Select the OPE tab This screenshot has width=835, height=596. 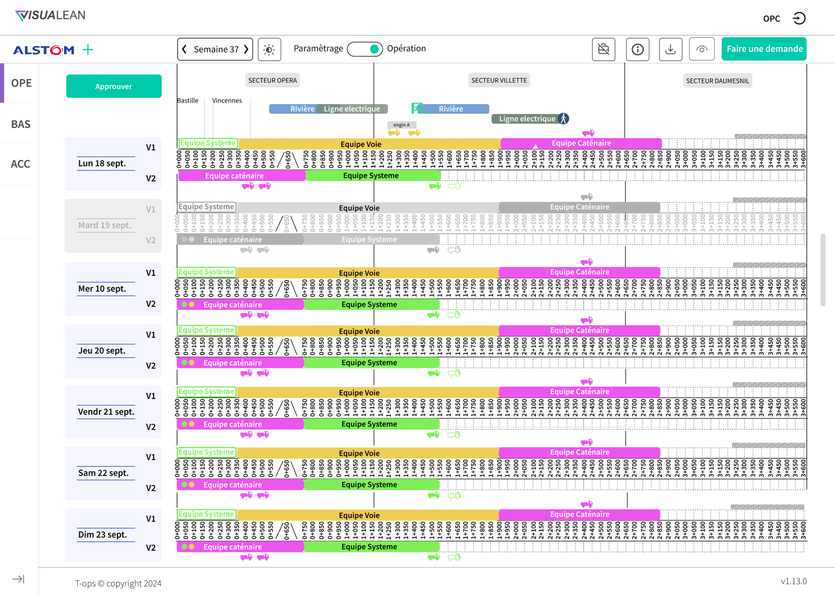(x=21, y=83)
